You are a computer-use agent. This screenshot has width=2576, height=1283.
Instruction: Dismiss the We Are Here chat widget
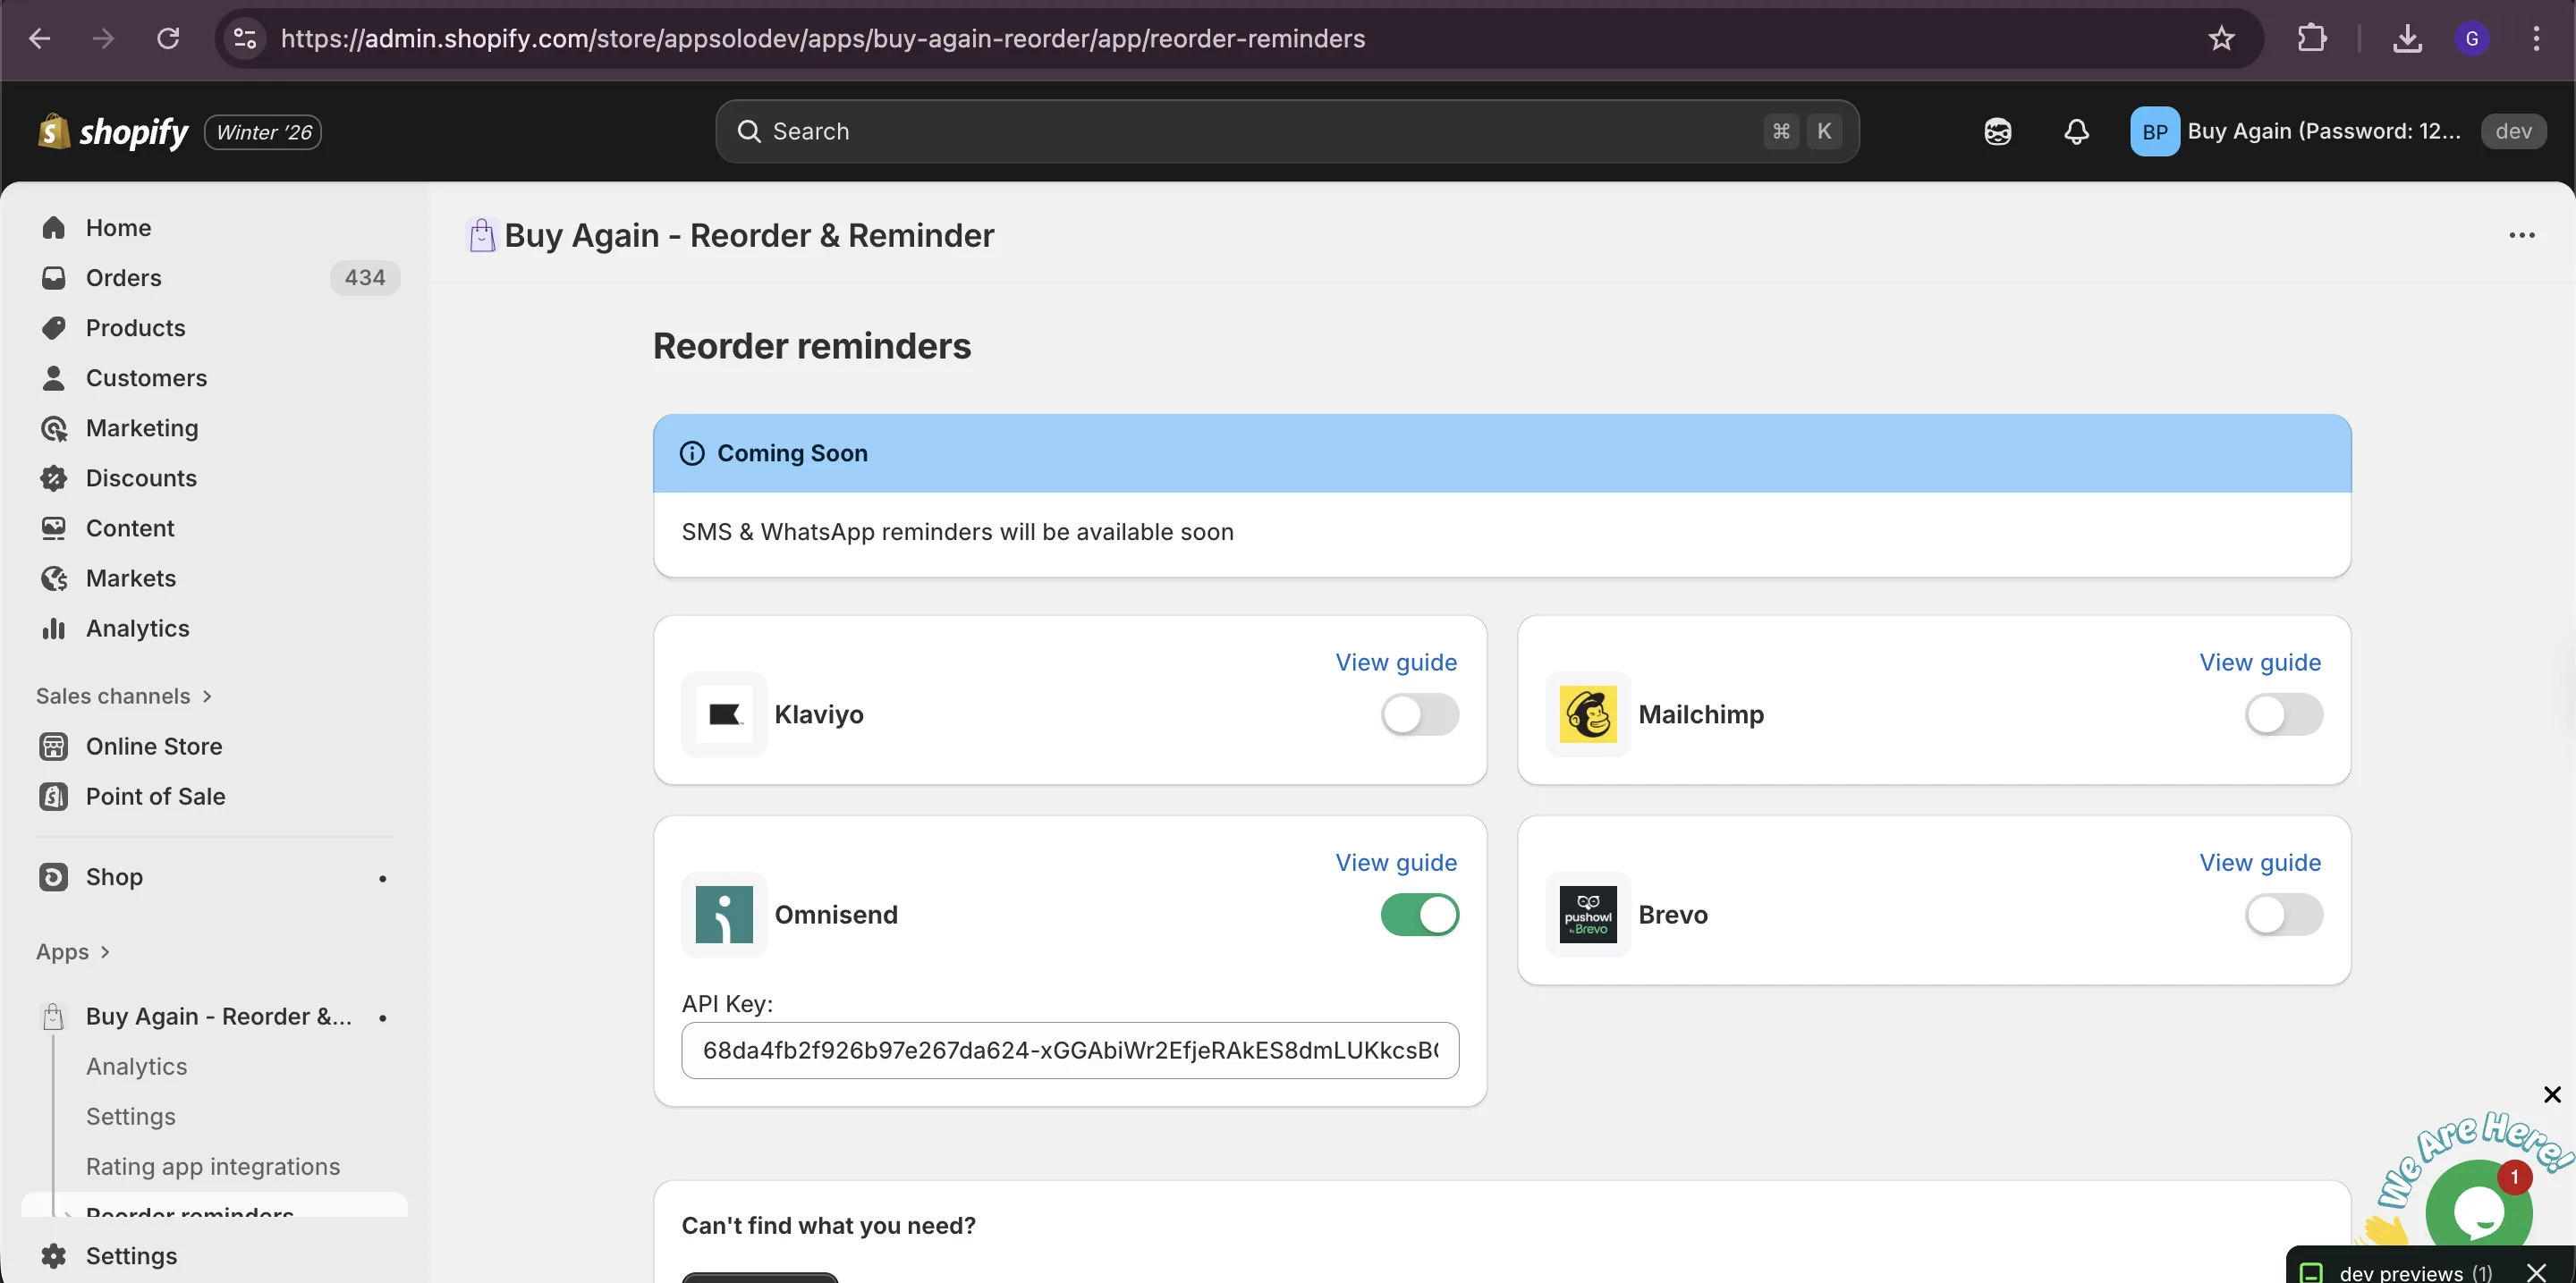[2552, 1094]
